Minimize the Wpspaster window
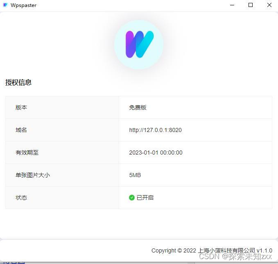Screen dimensions: 278x264 [232, 5]
